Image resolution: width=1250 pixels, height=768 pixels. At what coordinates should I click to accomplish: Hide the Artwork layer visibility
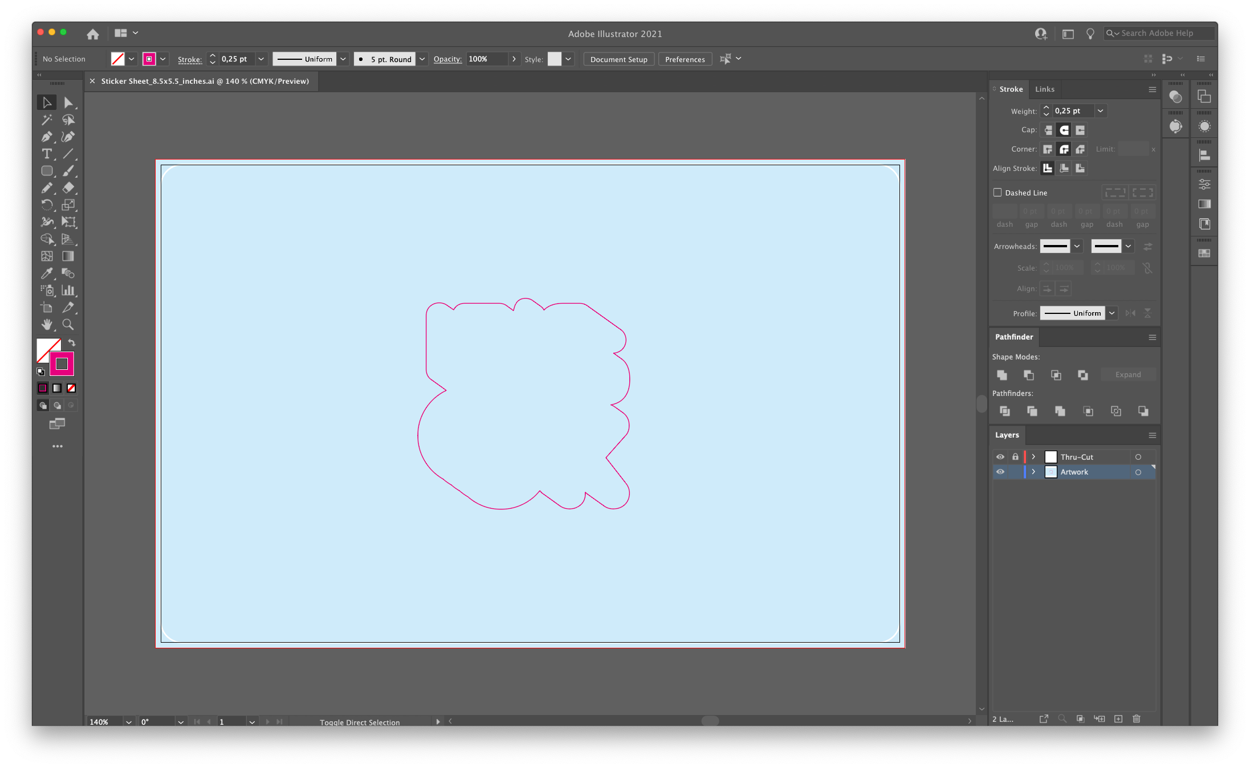1000,472
